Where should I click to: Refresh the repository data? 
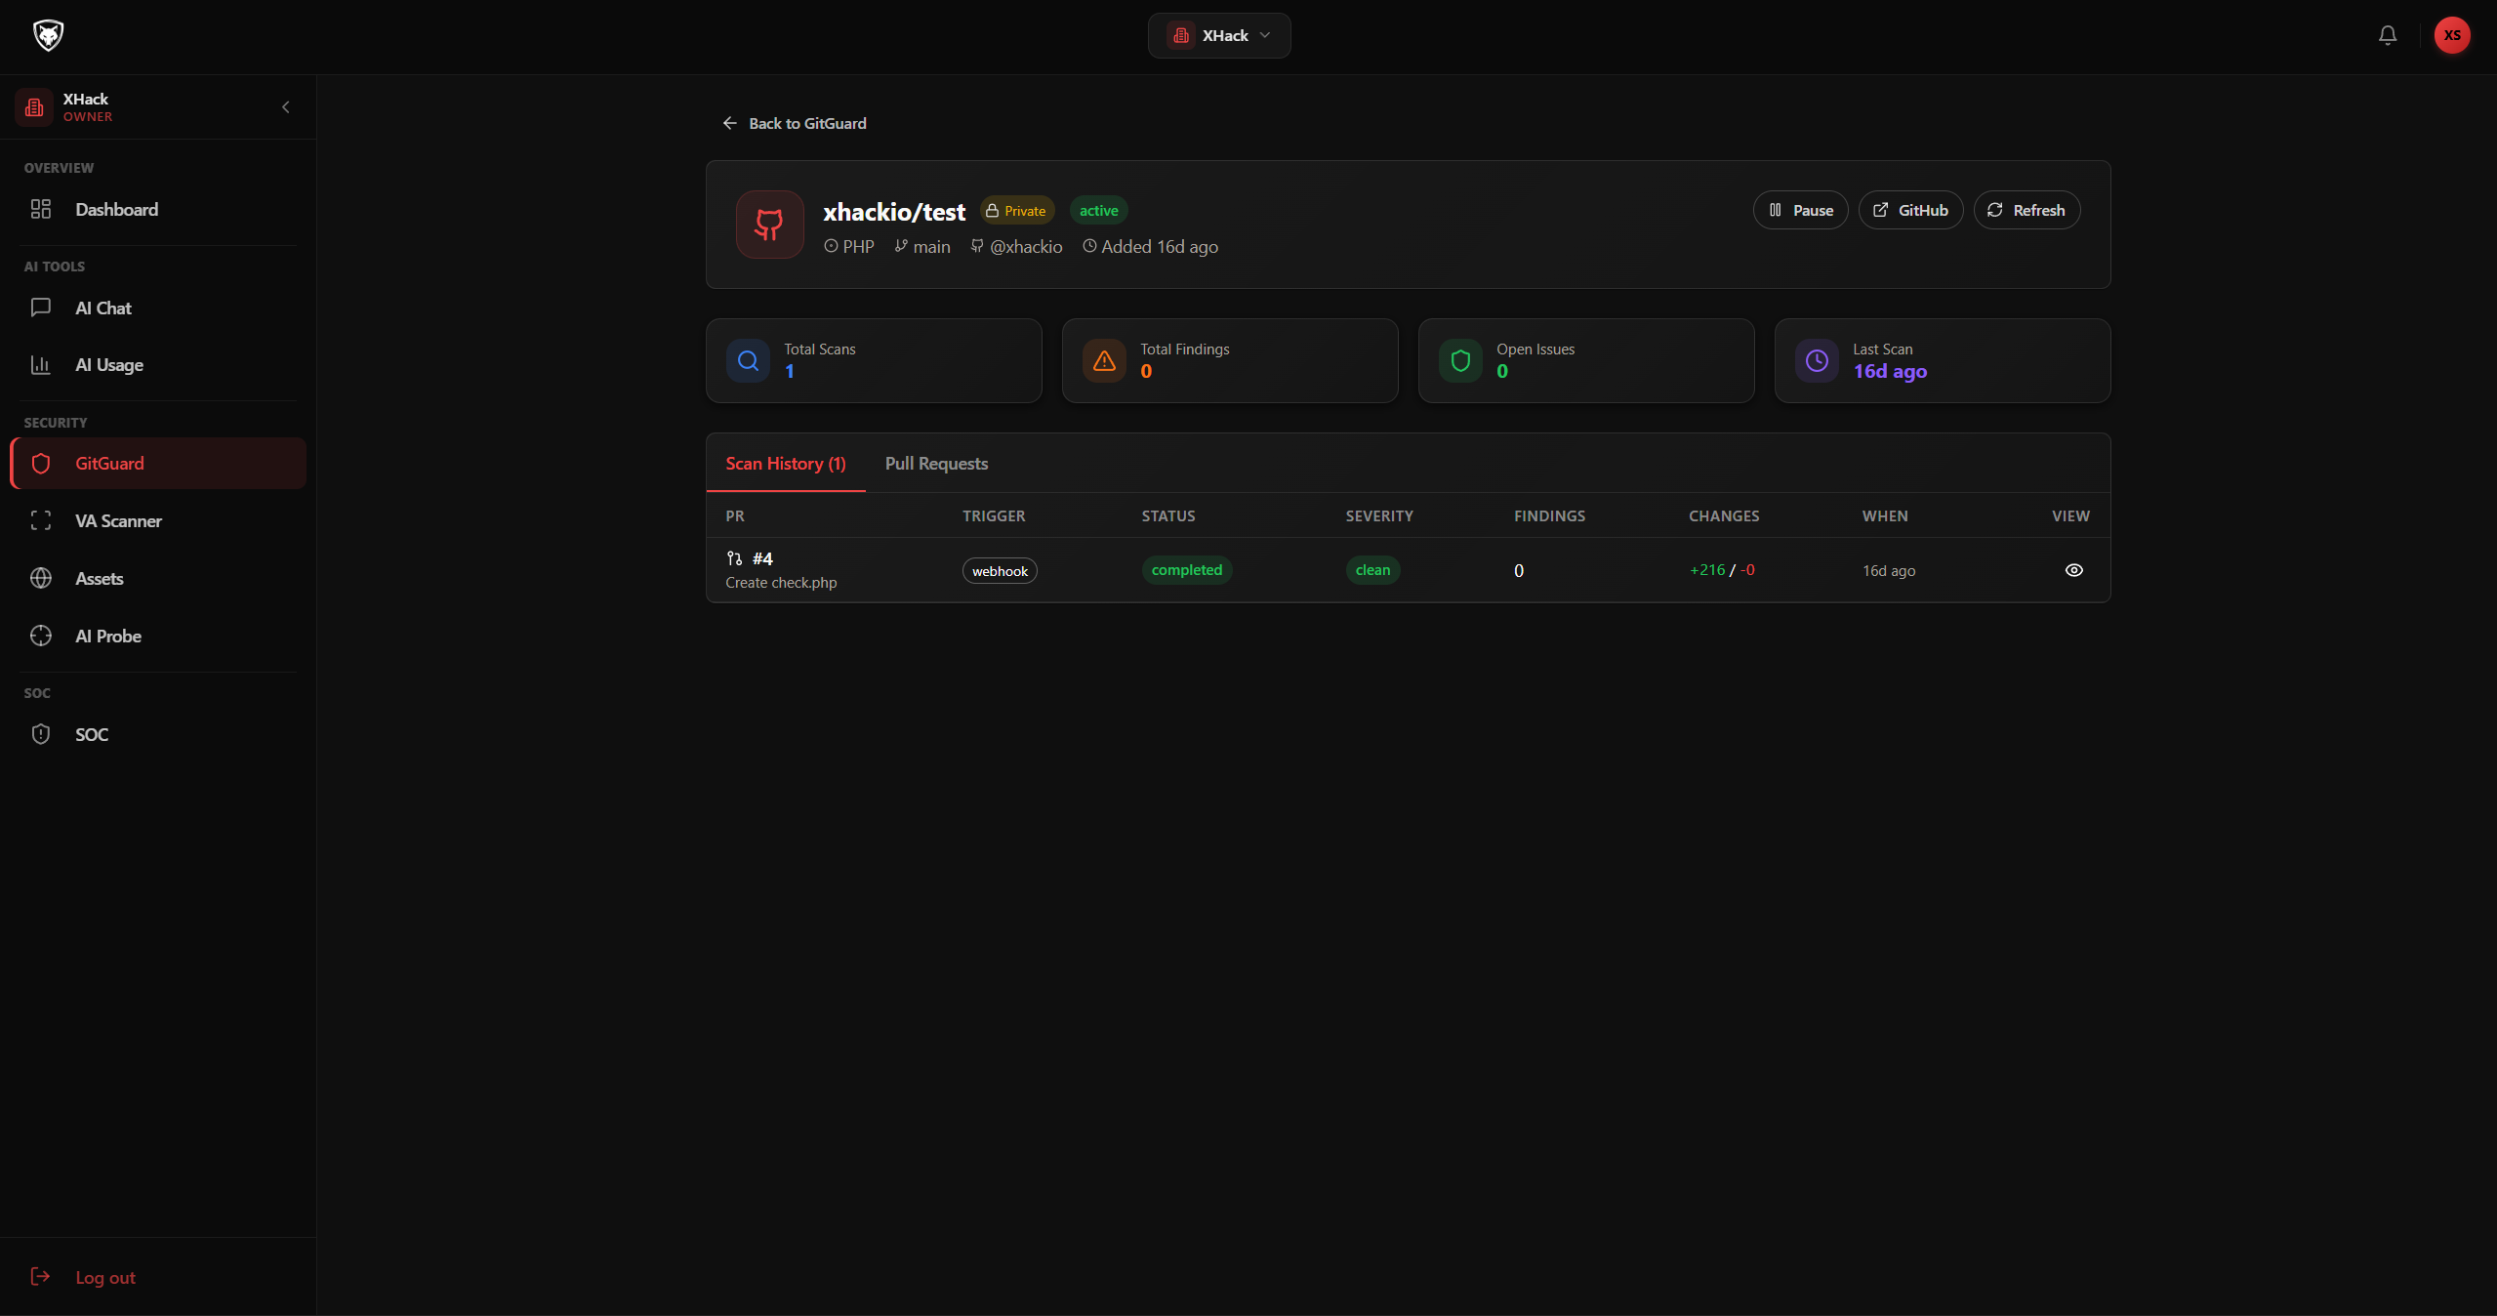(x=2026, y=210)
